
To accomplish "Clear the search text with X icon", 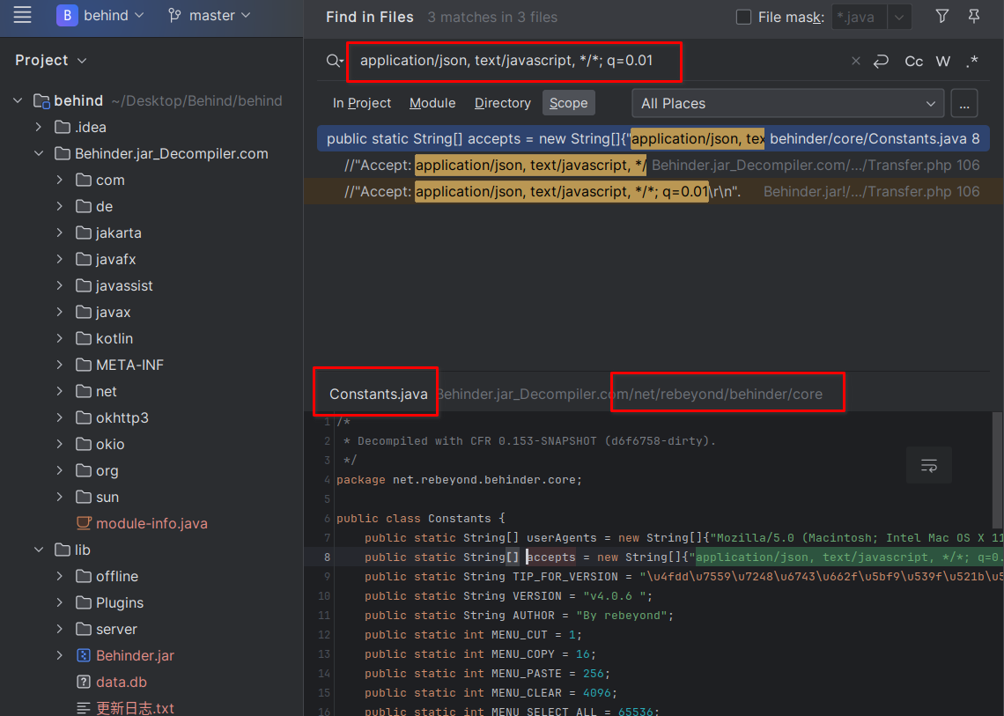I will [x=855, y=61].
